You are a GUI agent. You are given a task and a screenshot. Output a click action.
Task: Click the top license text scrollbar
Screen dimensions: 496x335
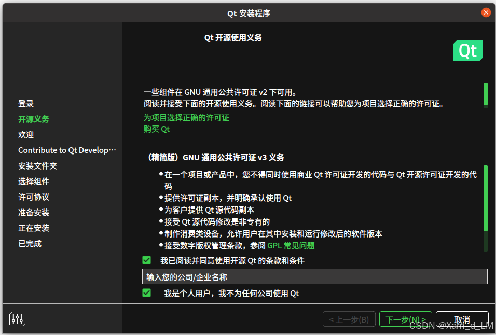coord(486,95)
